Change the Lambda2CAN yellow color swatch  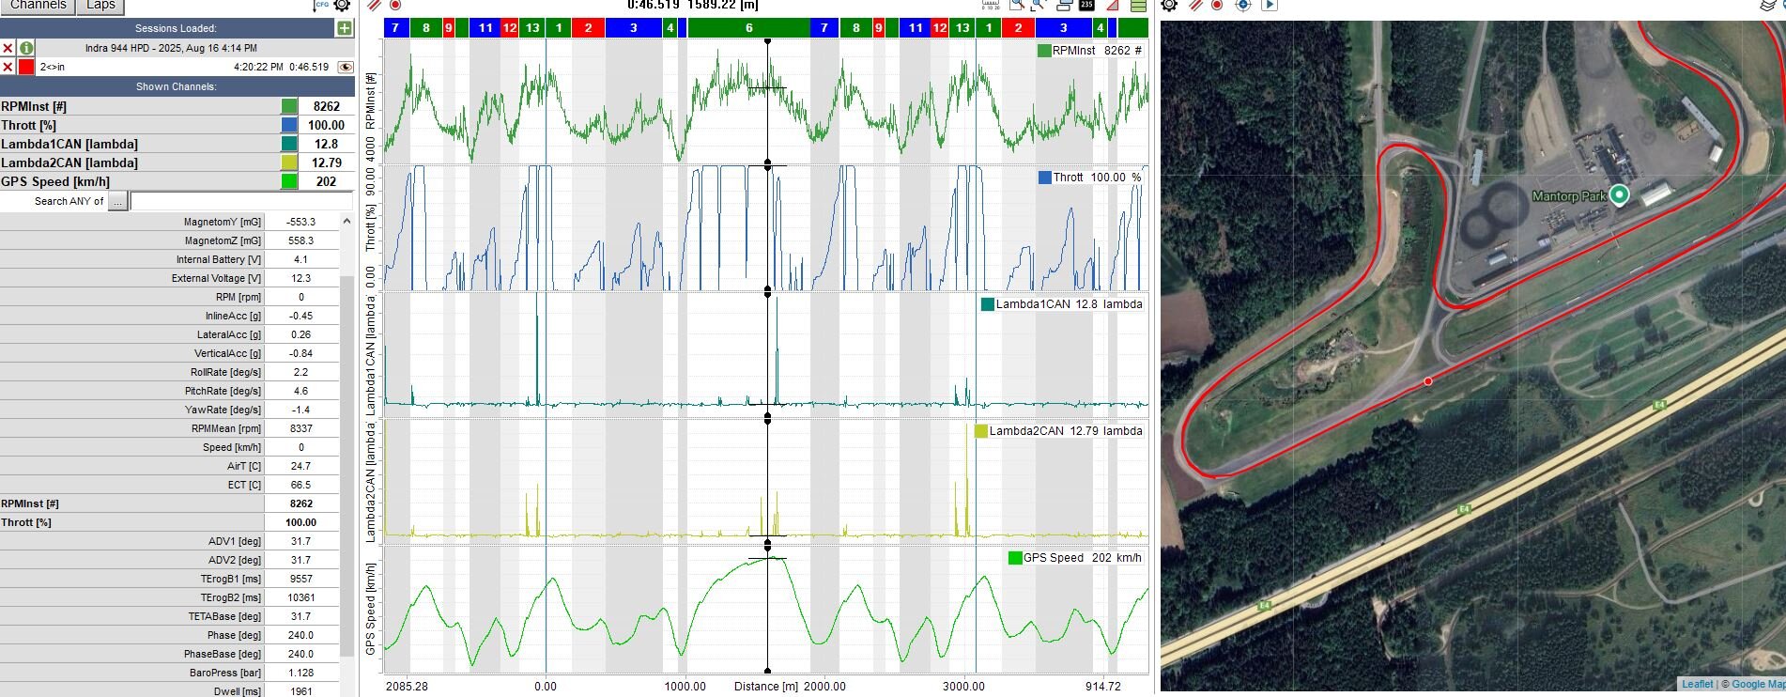click(289, 163)
